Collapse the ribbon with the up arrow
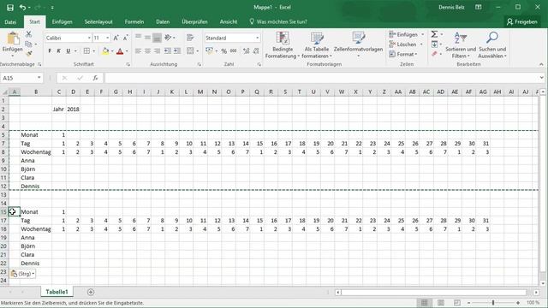 click(541, 64)
